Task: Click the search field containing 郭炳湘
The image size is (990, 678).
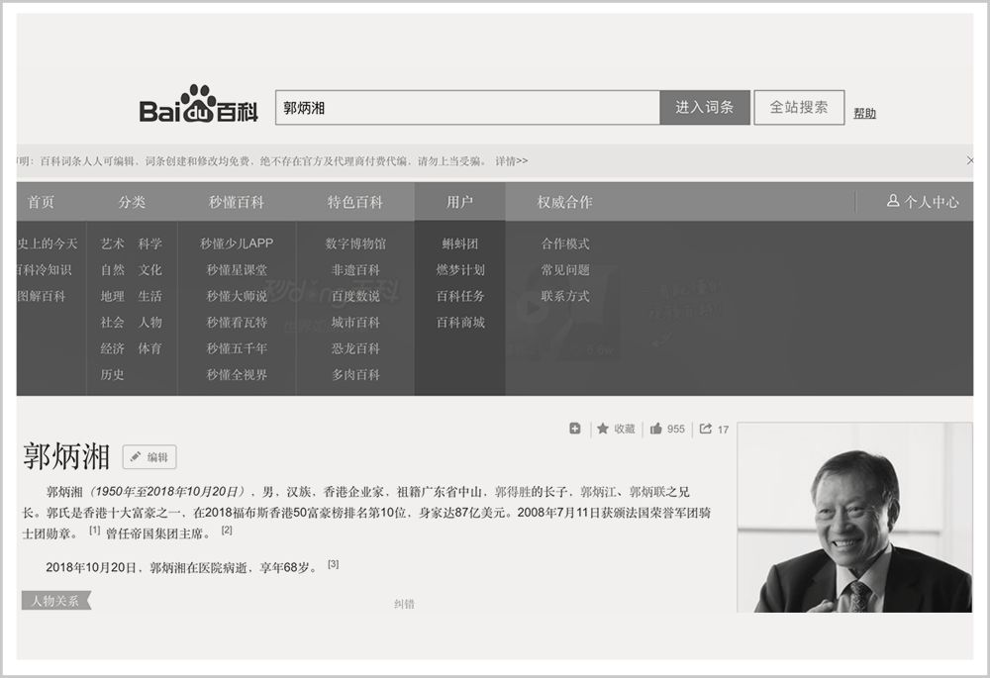Action: click(468, 107)
